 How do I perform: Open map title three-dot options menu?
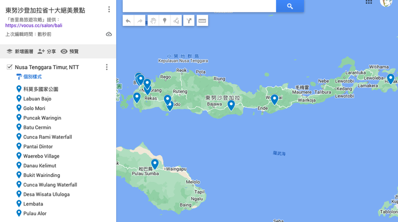tap(109, 10)
